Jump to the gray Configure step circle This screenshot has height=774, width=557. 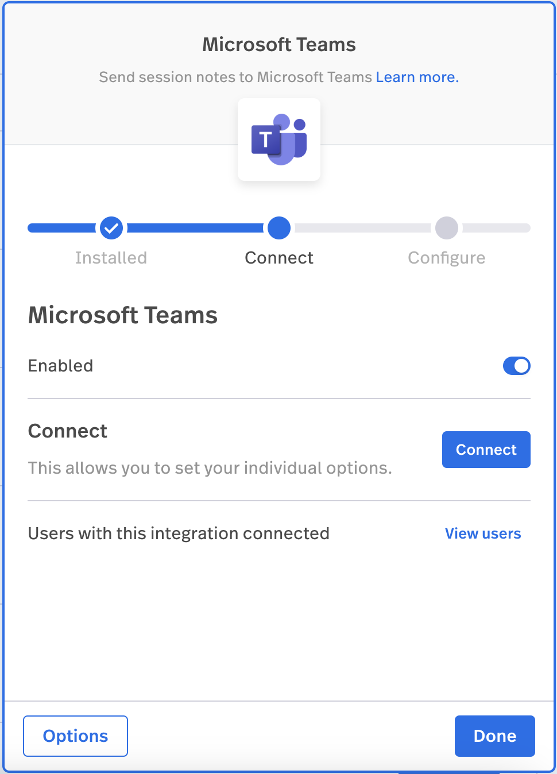pyautogui.click(x=447, y=228)
